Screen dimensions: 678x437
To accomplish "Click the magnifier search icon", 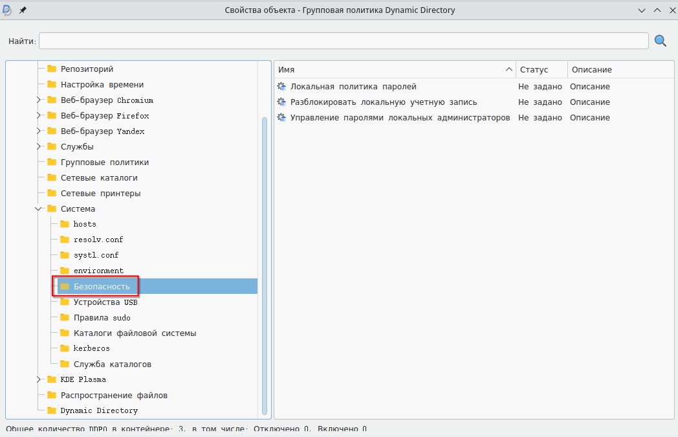I will (x=661, y=41).
